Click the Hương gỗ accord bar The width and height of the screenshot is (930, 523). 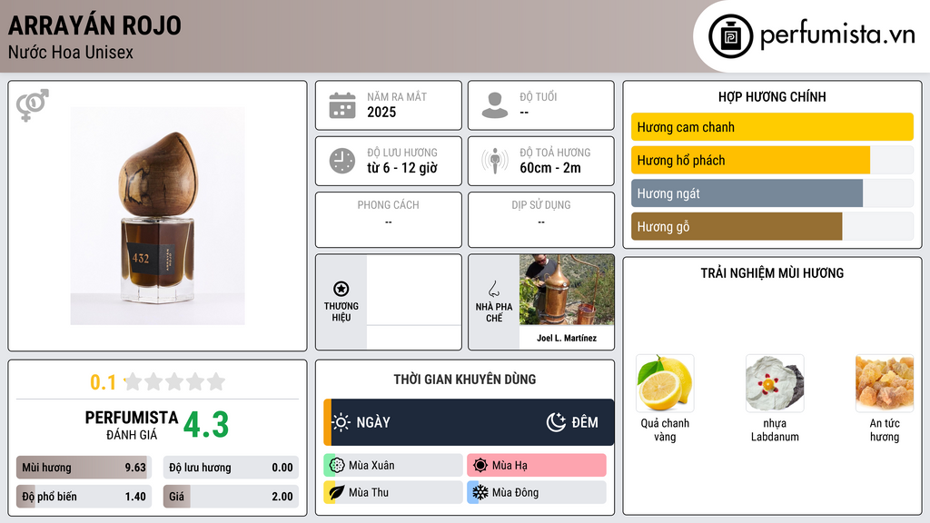pos(772,226)
